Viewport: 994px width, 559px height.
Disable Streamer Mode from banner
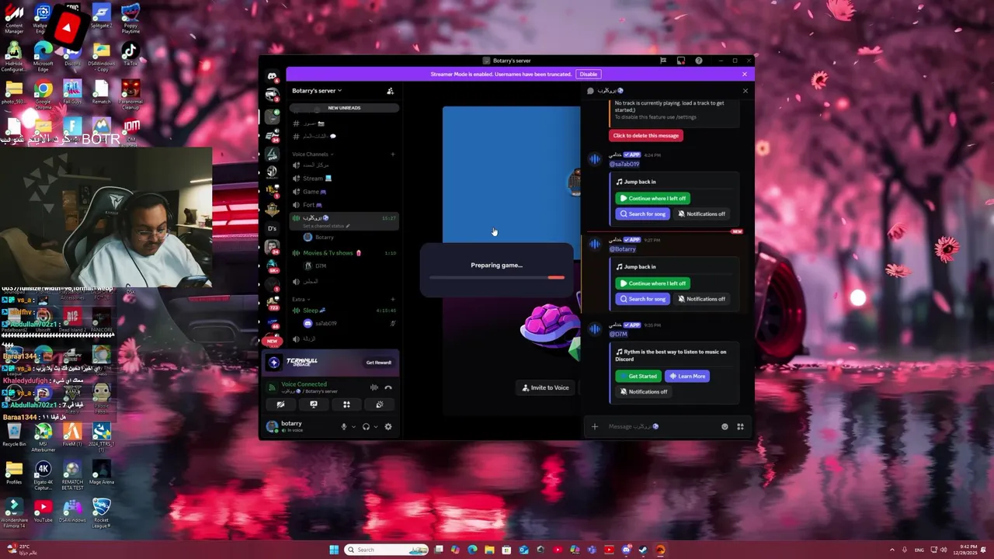click(x=589, y=74)
